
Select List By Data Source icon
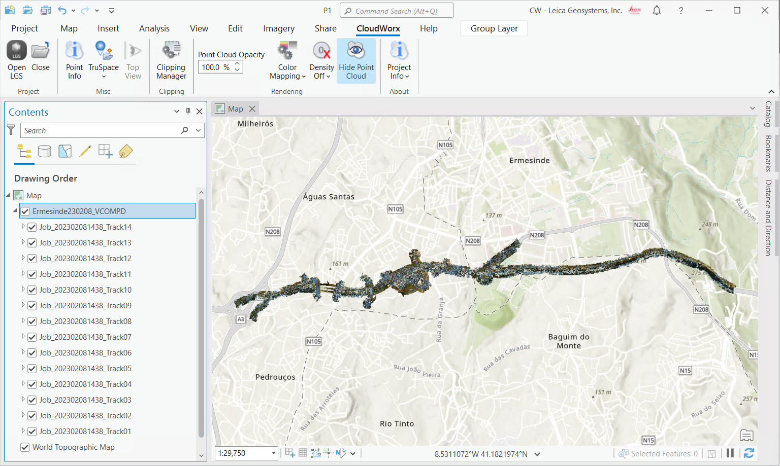[45, 151]
